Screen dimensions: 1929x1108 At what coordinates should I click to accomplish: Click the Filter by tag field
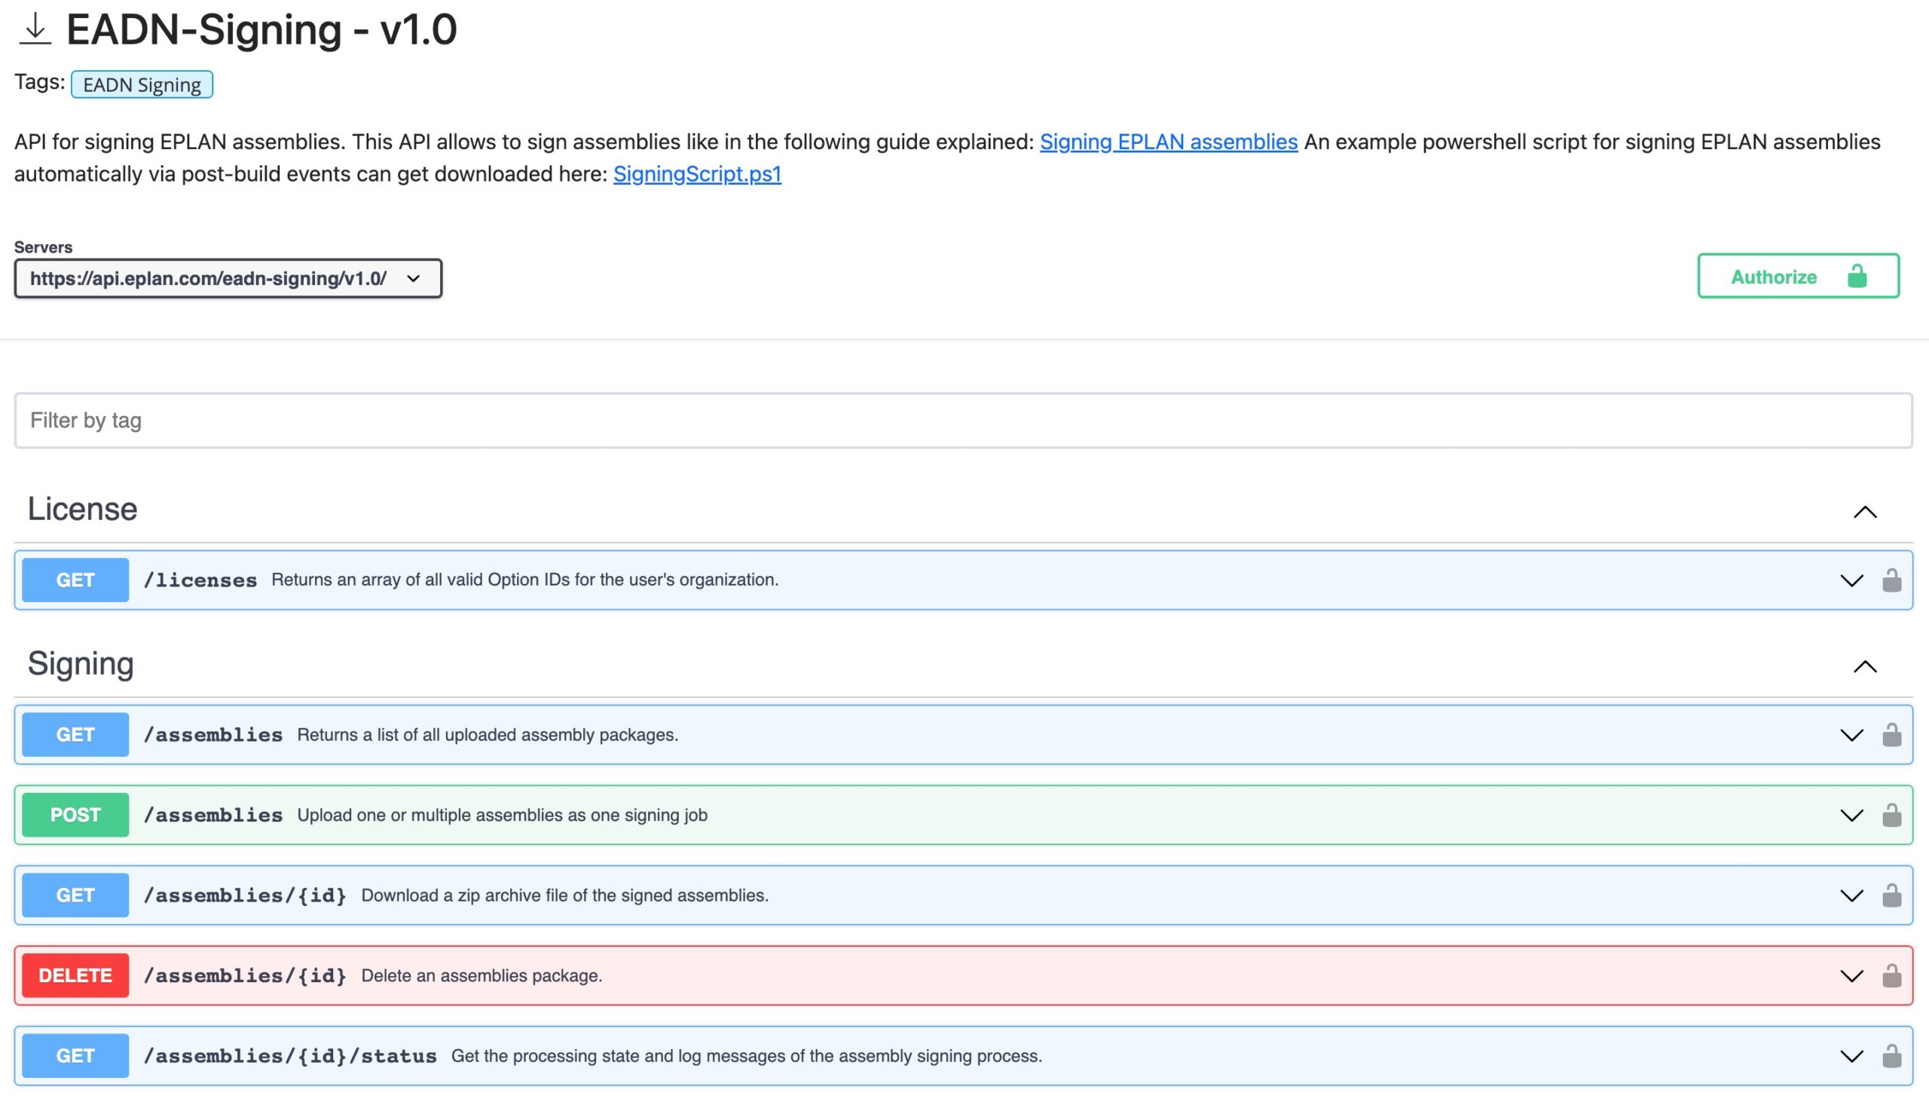click(x=963, y=420)
